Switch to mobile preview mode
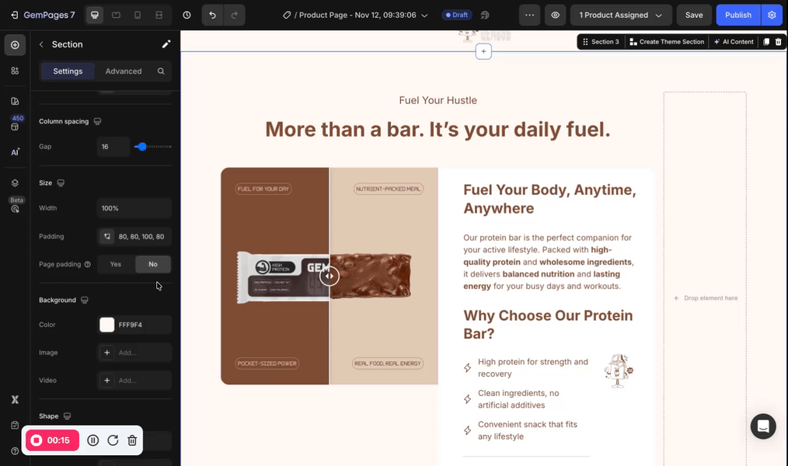The image size is (788, 466). pos(137,15)
